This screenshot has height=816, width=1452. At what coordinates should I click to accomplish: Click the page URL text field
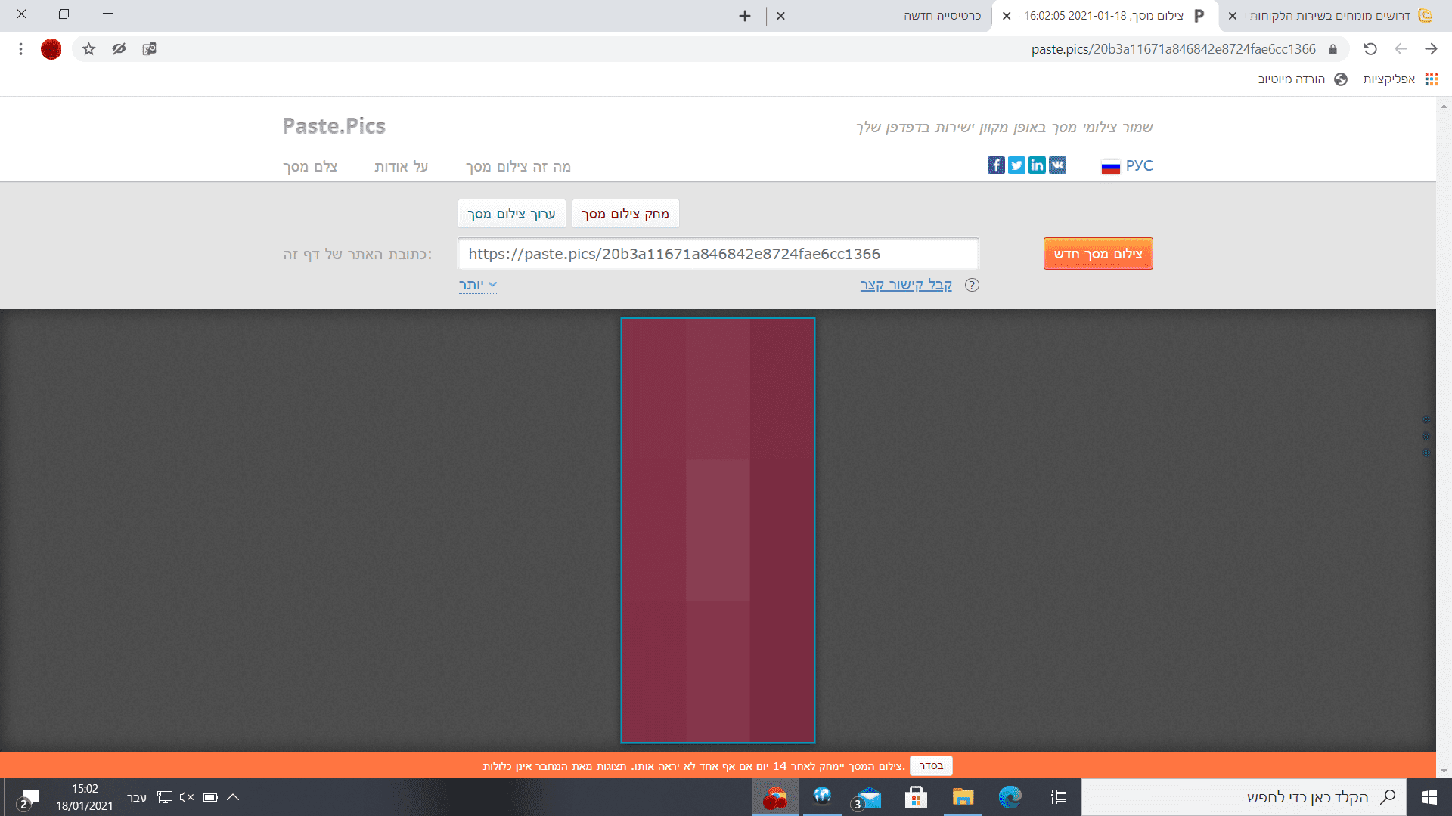click(x=717, y=254)
